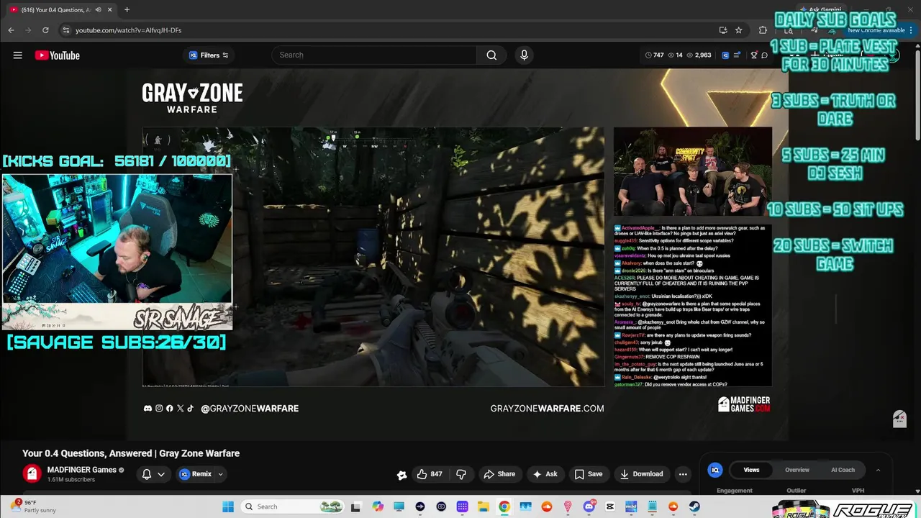The height and width of the screenshot is (518, 921).
Task: Click the 747 views-per-hour stat
Action: click(655, 55)
